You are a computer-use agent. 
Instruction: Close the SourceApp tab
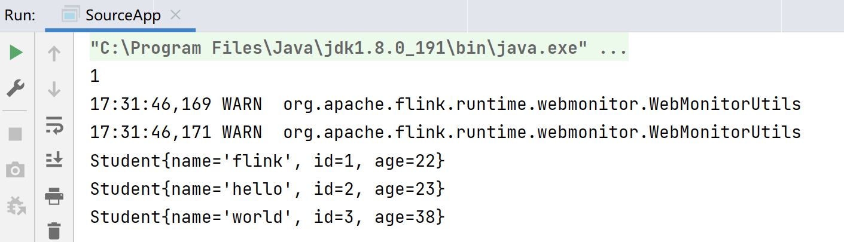tap(176, 16)
